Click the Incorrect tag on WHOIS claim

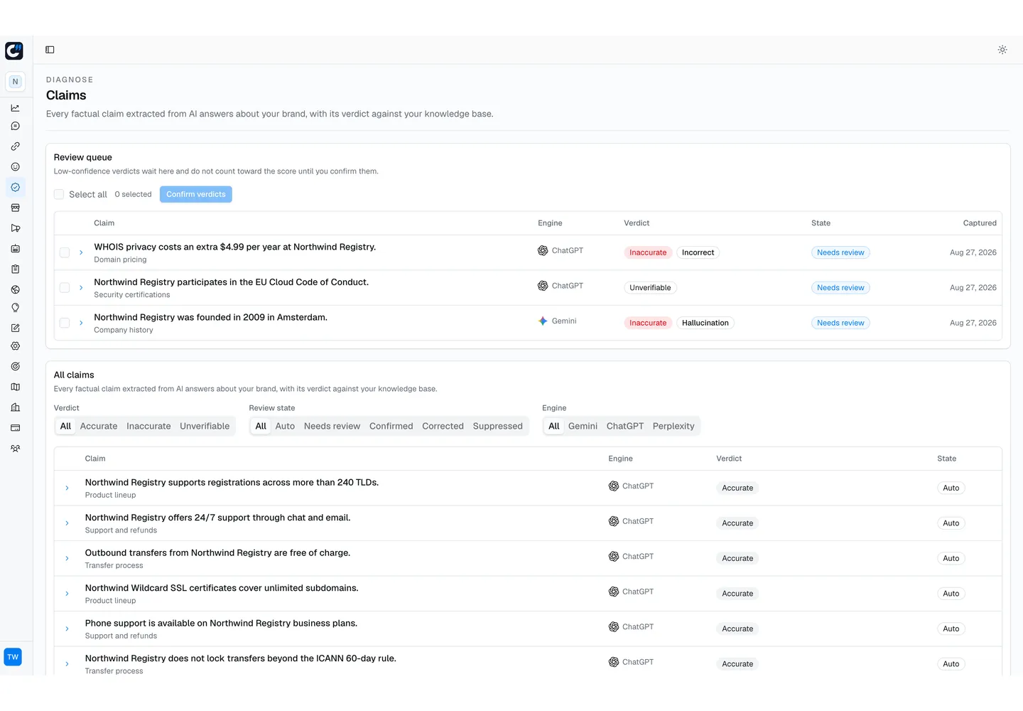pos(698,253)
